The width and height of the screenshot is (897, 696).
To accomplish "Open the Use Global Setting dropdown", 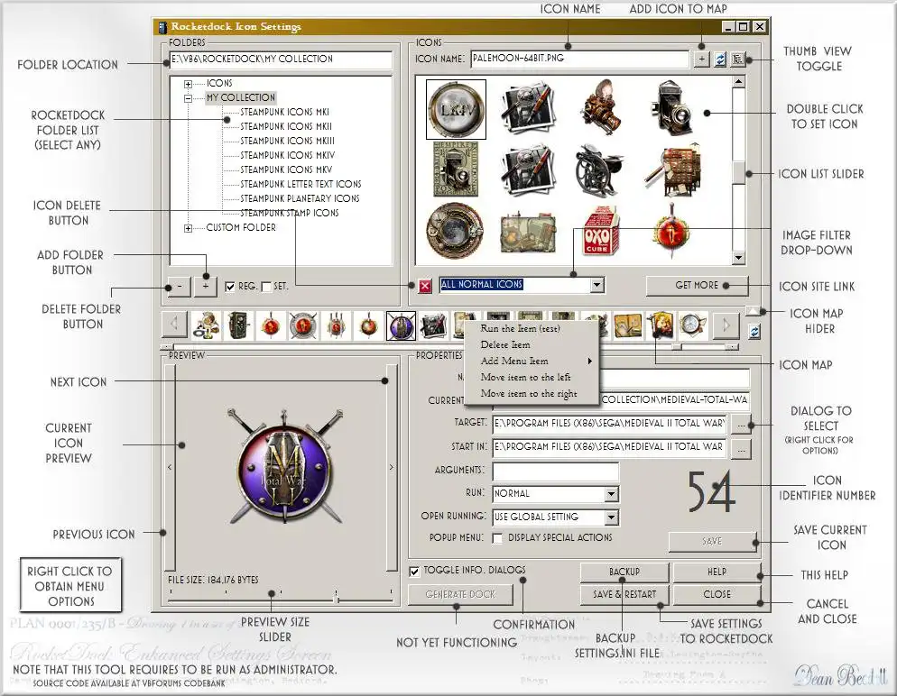I will coord(612,517).
